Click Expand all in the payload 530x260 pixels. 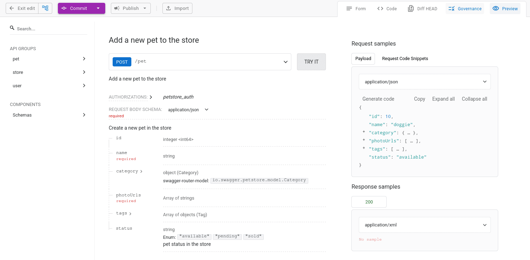click(x=443, y=99)
